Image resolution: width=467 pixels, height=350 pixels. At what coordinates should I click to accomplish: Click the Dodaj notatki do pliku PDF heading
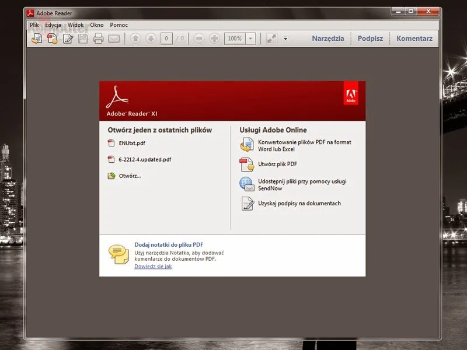(x=169, y=244)
